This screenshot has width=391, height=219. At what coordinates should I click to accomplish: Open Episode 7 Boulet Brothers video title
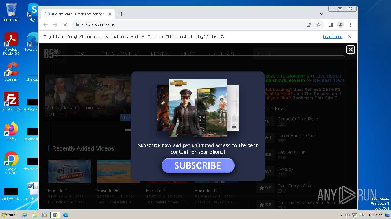point(155,191)
